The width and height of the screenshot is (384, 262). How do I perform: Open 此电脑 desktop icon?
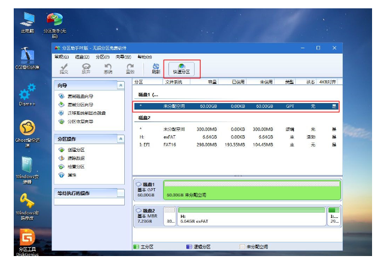tap(27, 23)
